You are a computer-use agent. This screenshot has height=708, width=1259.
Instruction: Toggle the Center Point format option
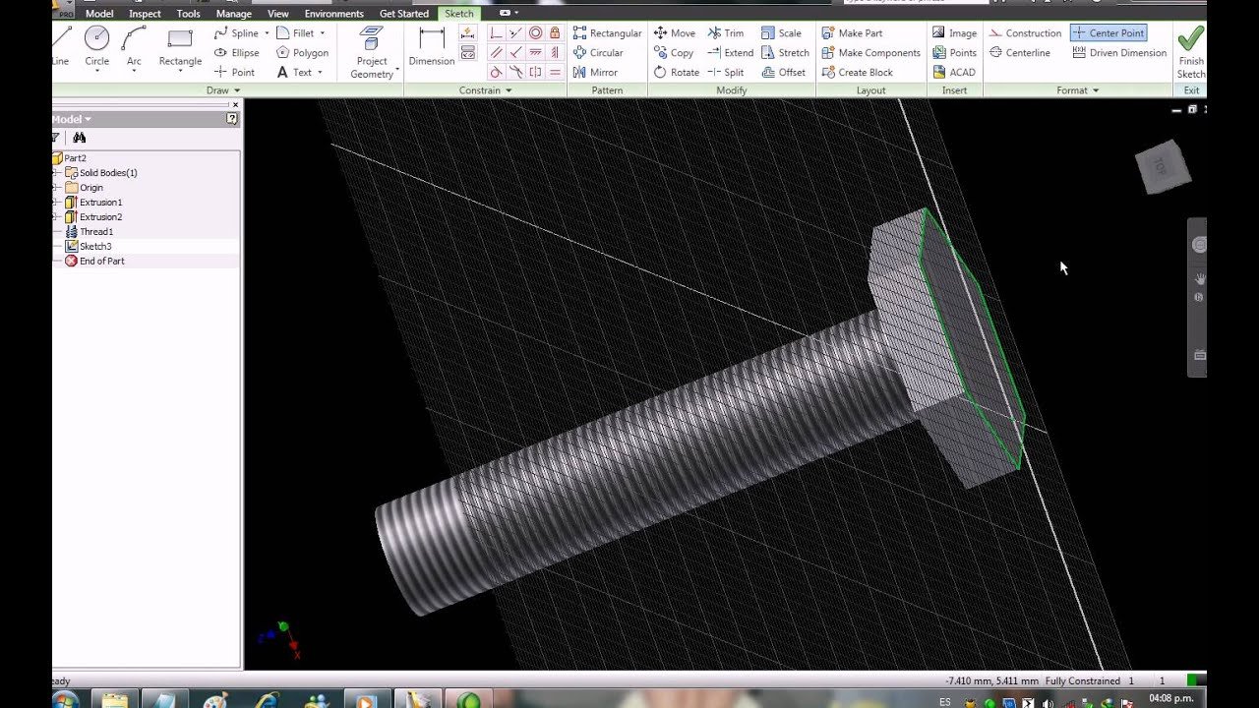(x=1108, y=33)
